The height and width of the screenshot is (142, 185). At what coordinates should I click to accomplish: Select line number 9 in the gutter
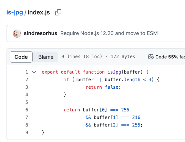(27, 133)
